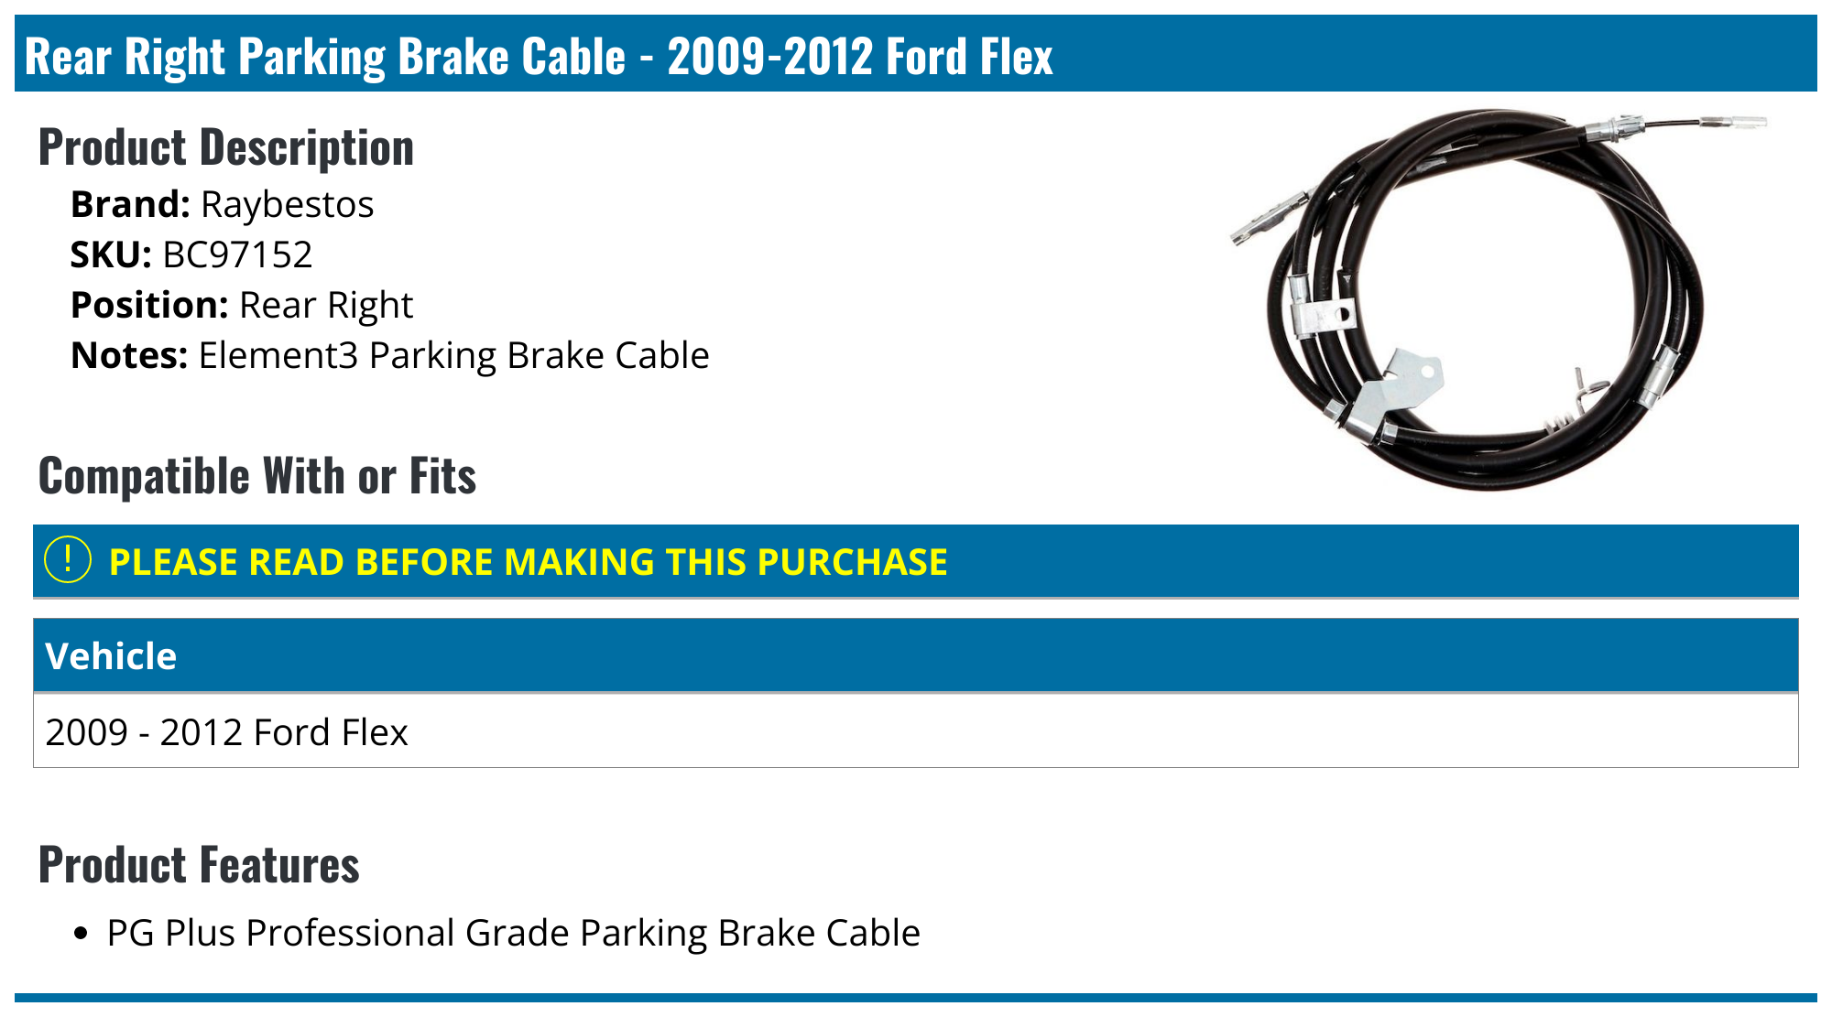Click the Rear Right Parking Brake Cable title
This screenshot has height=1017, width=1832.
[539, 57]
